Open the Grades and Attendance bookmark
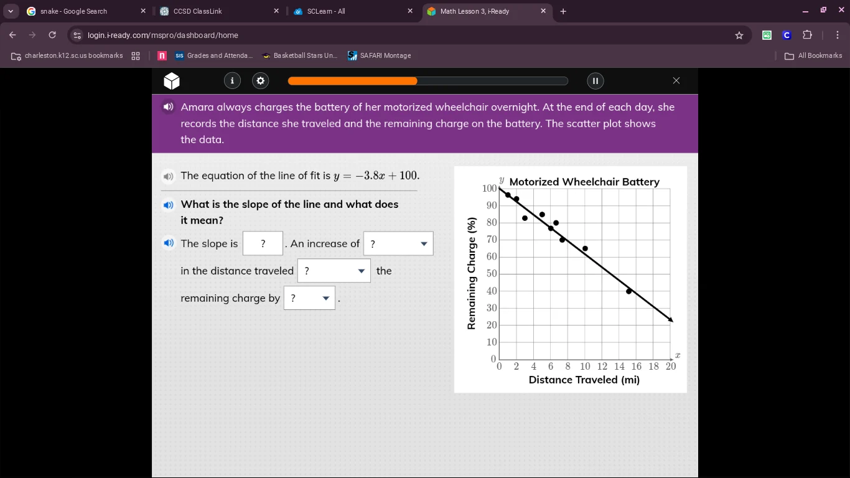Image resolution: width=850 pixels, height=478 pixels. [x=213, y=55]
